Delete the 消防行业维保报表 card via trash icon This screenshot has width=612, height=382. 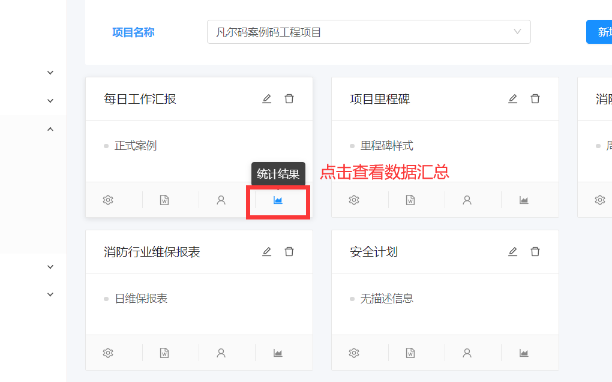coord(289,252)
